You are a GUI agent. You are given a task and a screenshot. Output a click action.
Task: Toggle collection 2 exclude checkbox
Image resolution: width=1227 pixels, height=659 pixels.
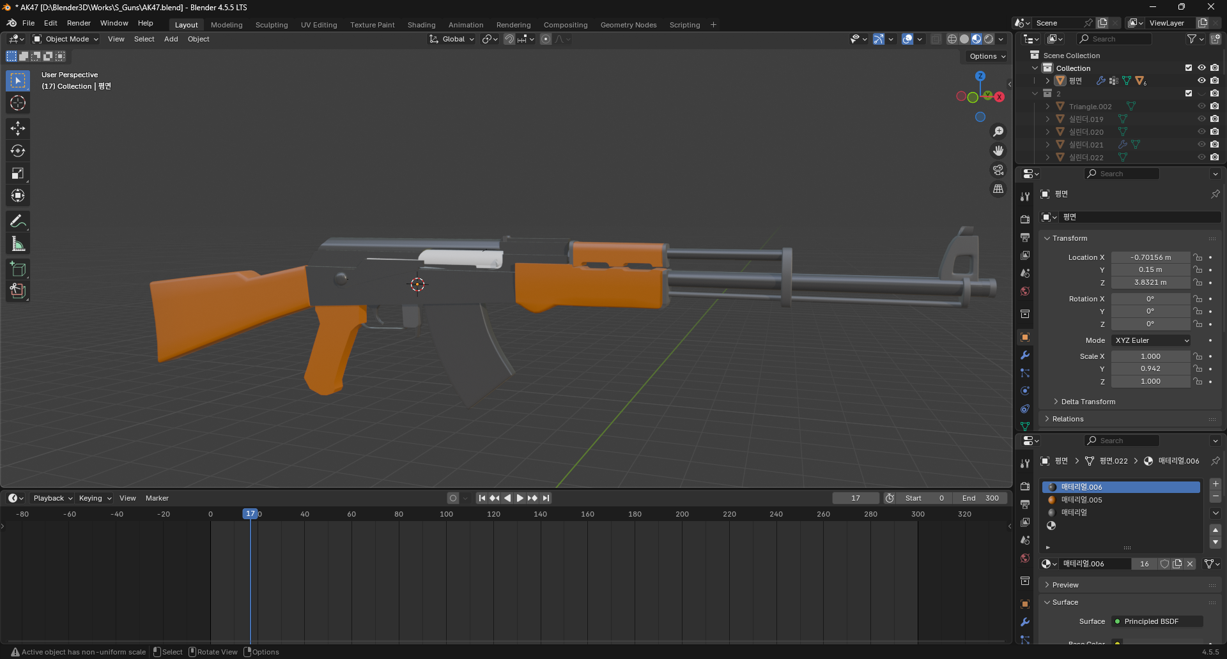1189,93
